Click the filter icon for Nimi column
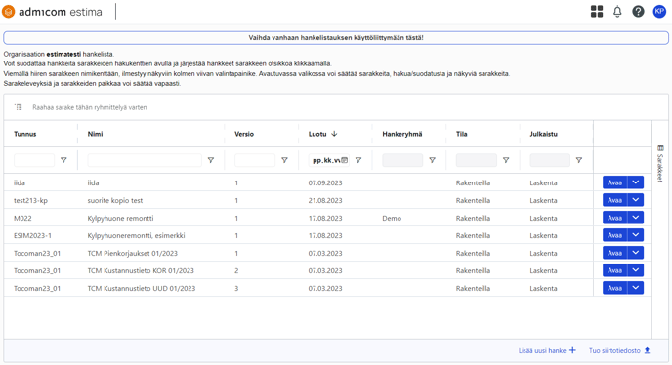The width and height of the screenshot is (672, 365). (x=210, y=160)
